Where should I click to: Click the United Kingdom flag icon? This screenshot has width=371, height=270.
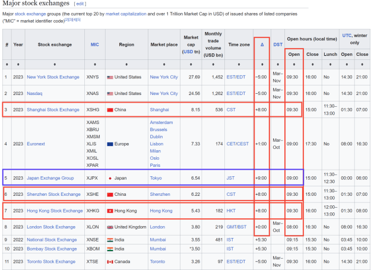click(110, 227)
